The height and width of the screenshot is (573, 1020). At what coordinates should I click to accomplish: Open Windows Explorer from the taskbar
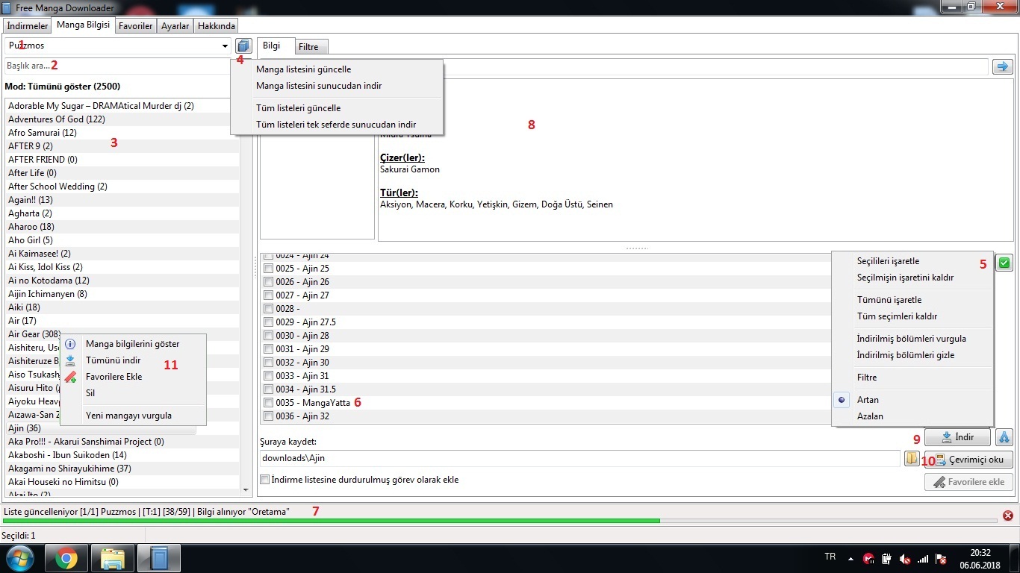tap(113, 558)
